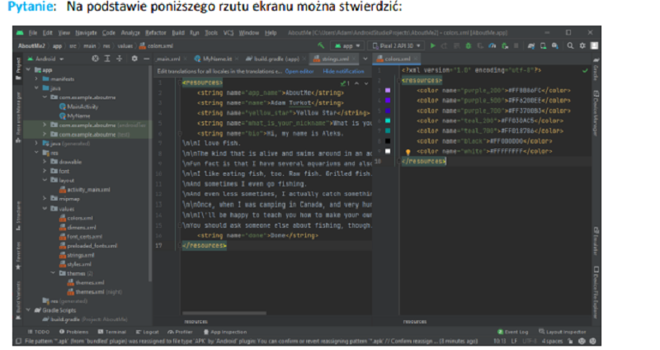Viewport: 660px width, 350px height.
Task: Click previous highlighted error up arrow in strings.xml
Action: [x=356, y=83]
